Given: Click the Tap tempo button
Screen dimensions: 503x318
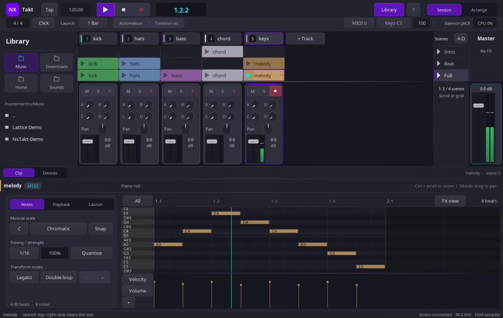Looking at the screenshot, I should [x=49, y=10].
